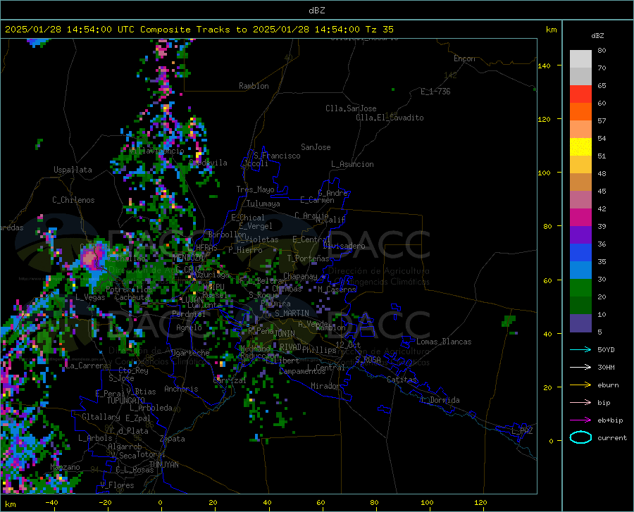Click the L_Asuncion map label
This screenshot has width=634, height=512.
pyautogui.click(x=352, y=164)
